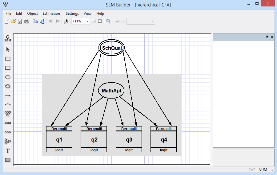Click the logit label below q4
The width and height of the screenshot is (277, 175).
tap(164, 150)
